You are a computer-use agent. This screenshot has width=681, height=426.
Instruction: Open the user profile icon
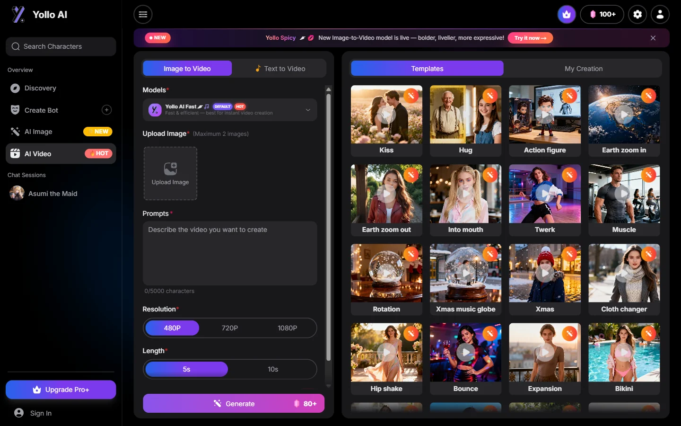[x=660, y=14]
